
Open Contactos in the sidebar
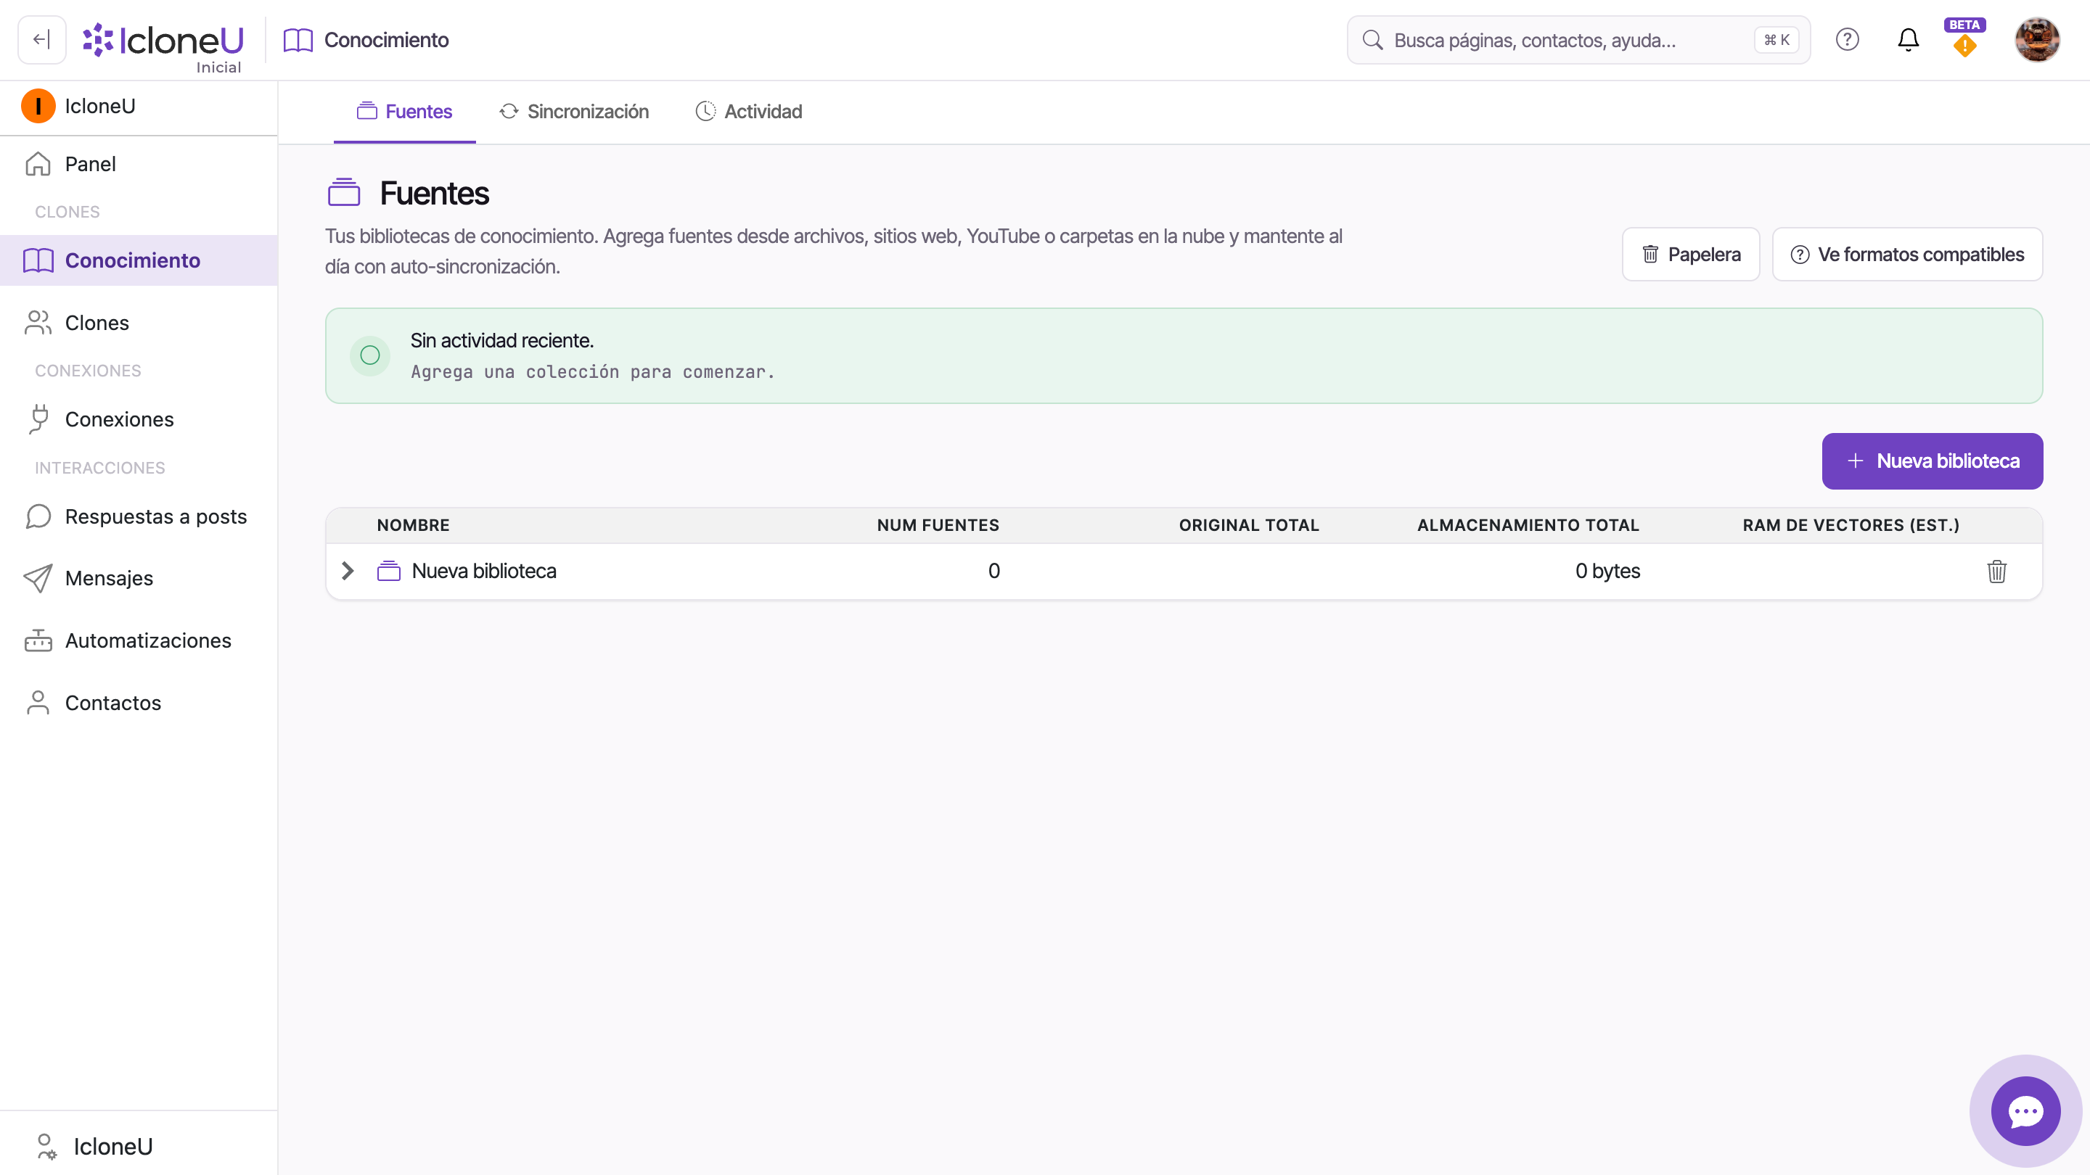[139, 703]
